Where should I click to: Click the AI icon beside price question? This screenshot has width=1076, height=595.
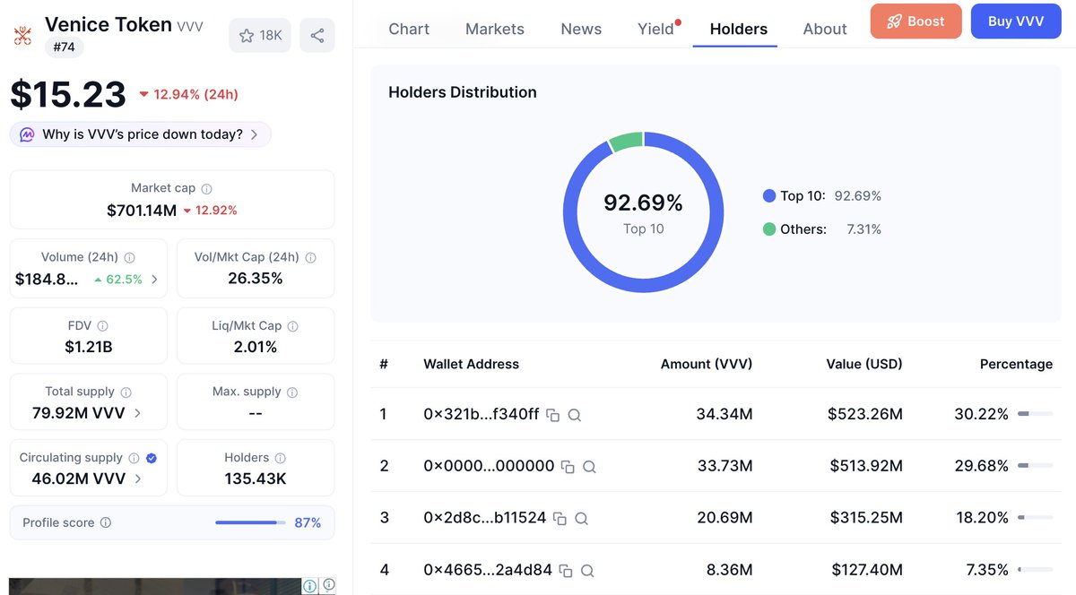click(27, 134)
